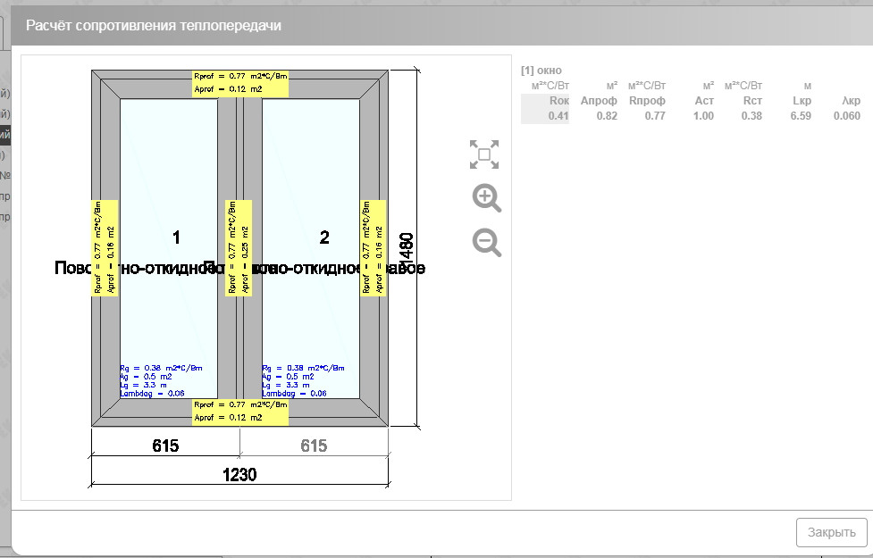Click the fit-to-screen icon
This screenshot has width=873, height=558.
(484, 154)
